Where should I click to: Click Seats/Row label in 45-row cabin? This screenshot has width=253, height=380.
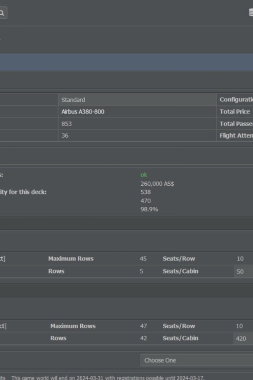click(179, 258)
